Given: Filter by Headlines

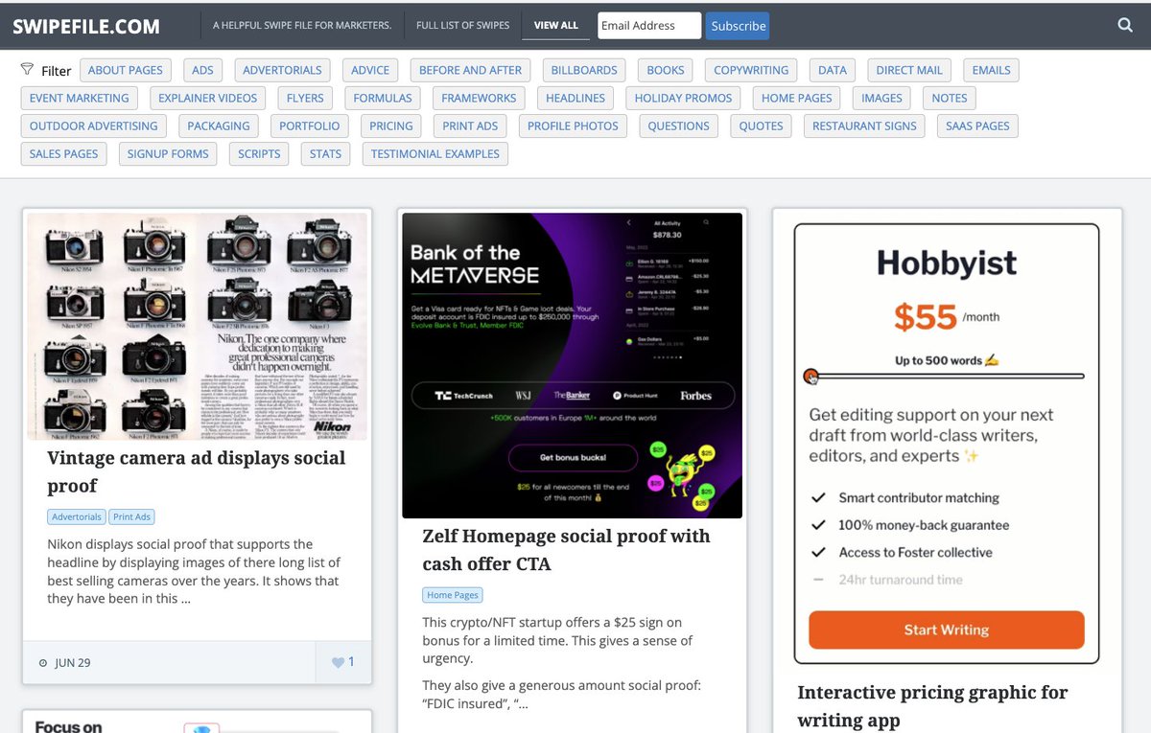Looking at the screenshot, I should (x=575, y=98).
